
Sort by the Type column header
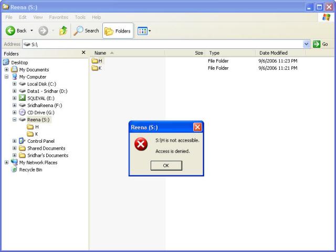pyautogui.click(x=230, y=53)
